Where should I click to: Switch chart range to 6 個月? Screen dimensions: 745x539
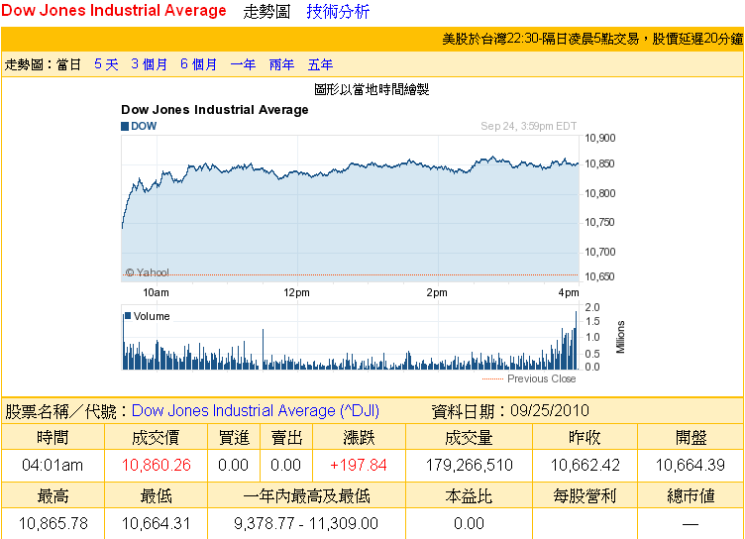pyautogui.click(x=198, y=64)
